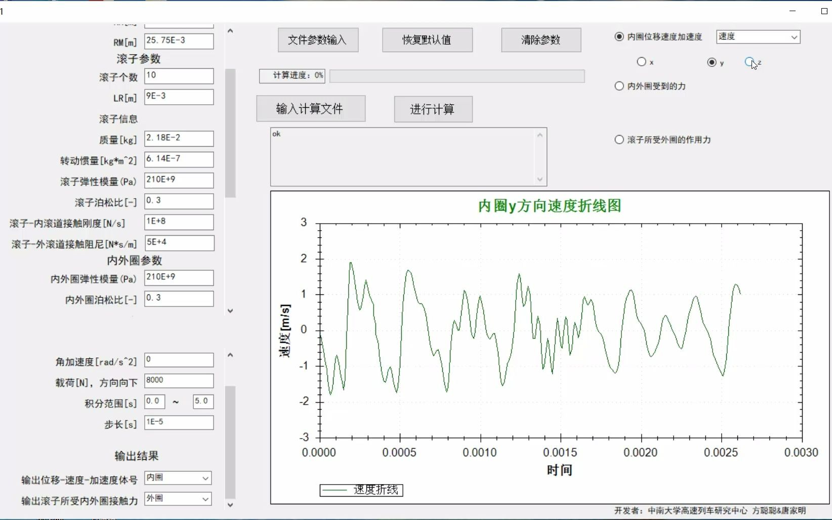Click the 速度[m/s] axis label
Viewport: 832px width, 520px height.
285,331
